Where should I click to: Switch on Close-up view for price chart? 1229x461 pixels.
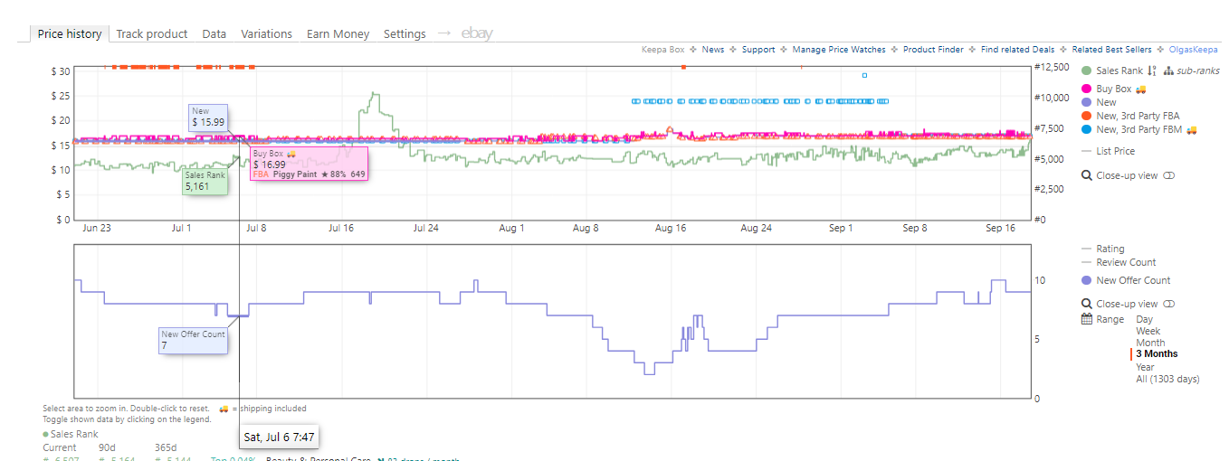coord(1169,175)
